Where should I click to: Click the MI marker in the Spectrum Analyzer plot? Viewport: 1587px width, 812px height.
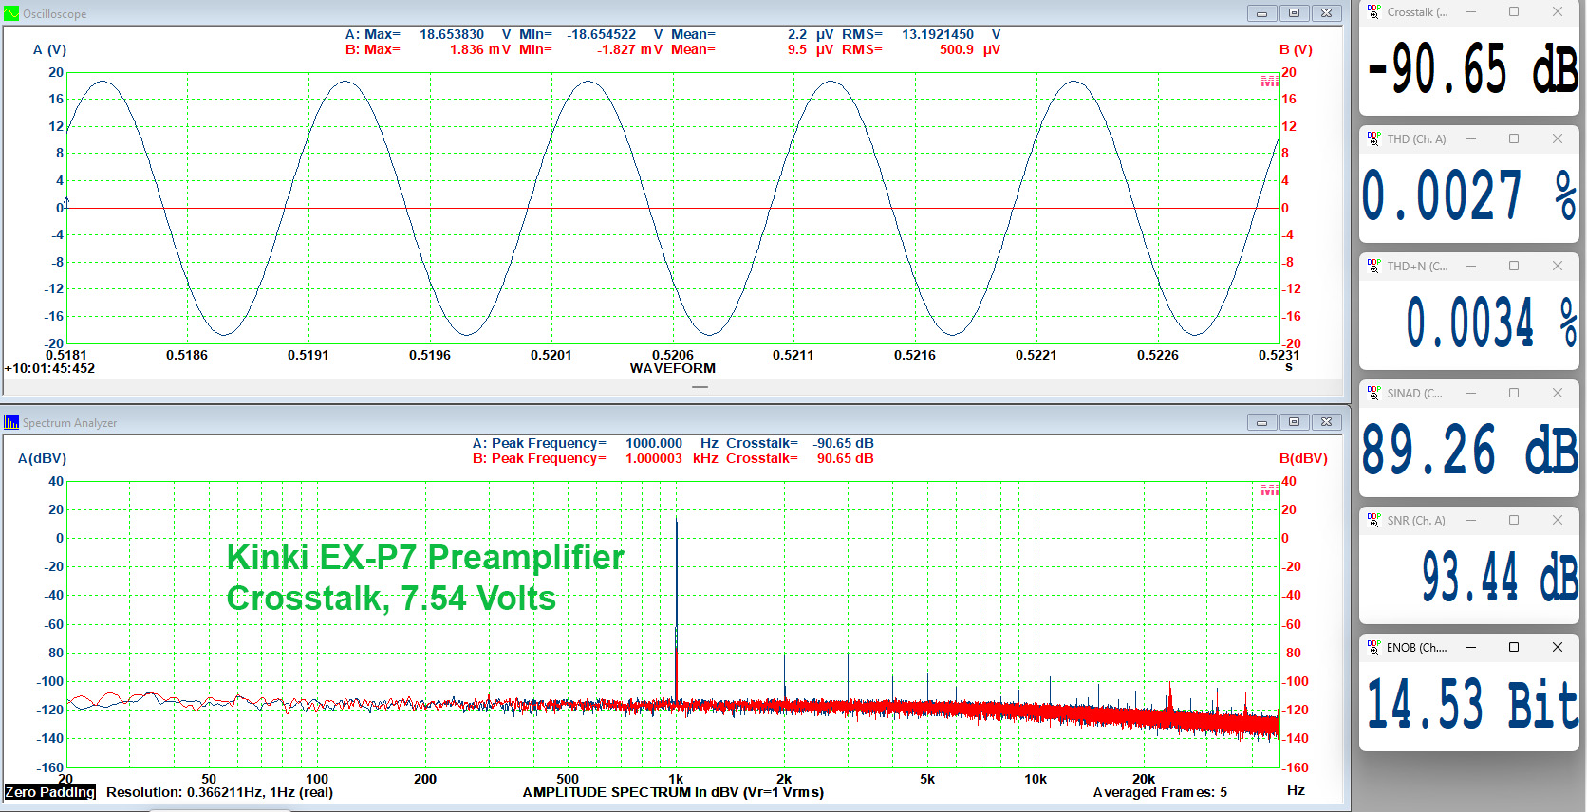point(1269,490)
